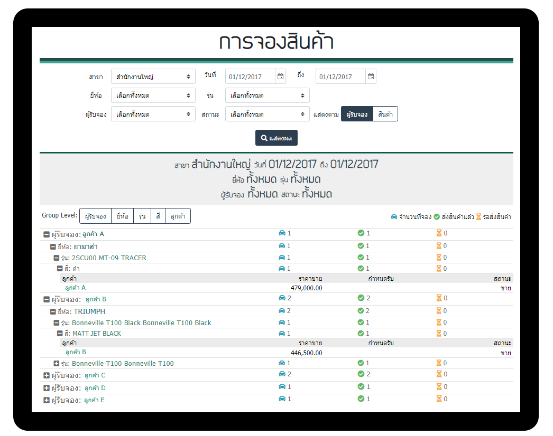Image resolution: width=553 pixels, height=436 pixels.
Task: Select Group Level ลูกค้า tab
Action: point(178,216)
